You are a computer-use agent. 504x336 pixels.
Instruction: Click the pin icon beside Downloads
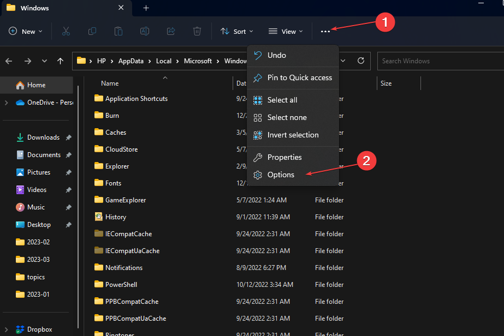(68, 137)
